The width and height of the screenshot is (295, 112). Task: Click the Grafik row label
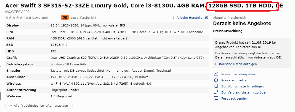tap(12, 58)
